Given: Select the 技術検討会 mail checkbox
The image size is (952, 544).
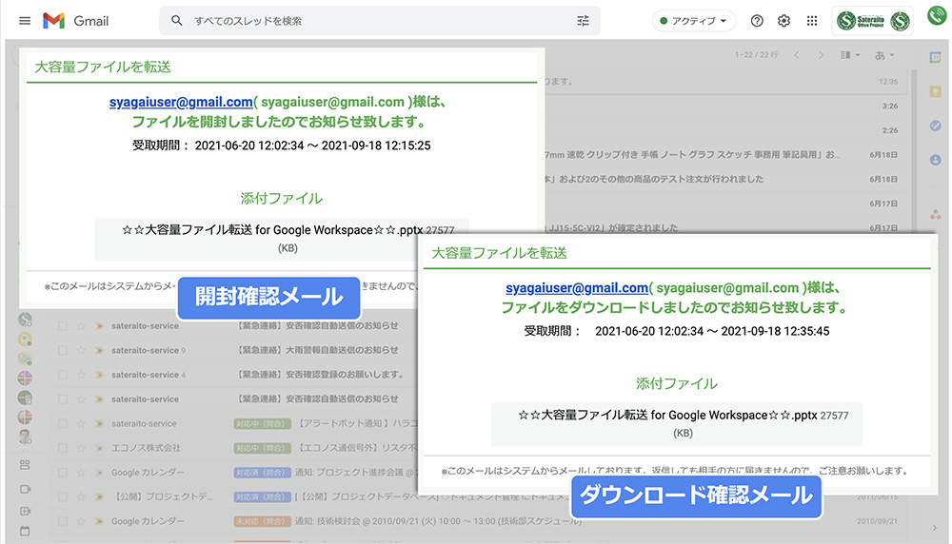Looking at the screenshot, I should pos(63,521).
